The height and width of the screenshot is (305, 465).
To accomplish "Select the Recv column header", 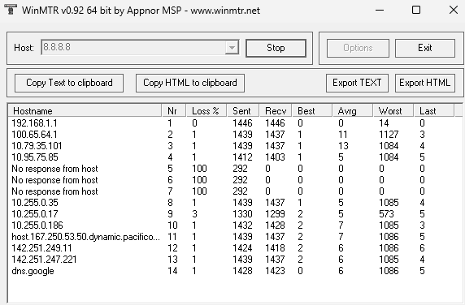I will pyautogui.click(x=276, y=111).
